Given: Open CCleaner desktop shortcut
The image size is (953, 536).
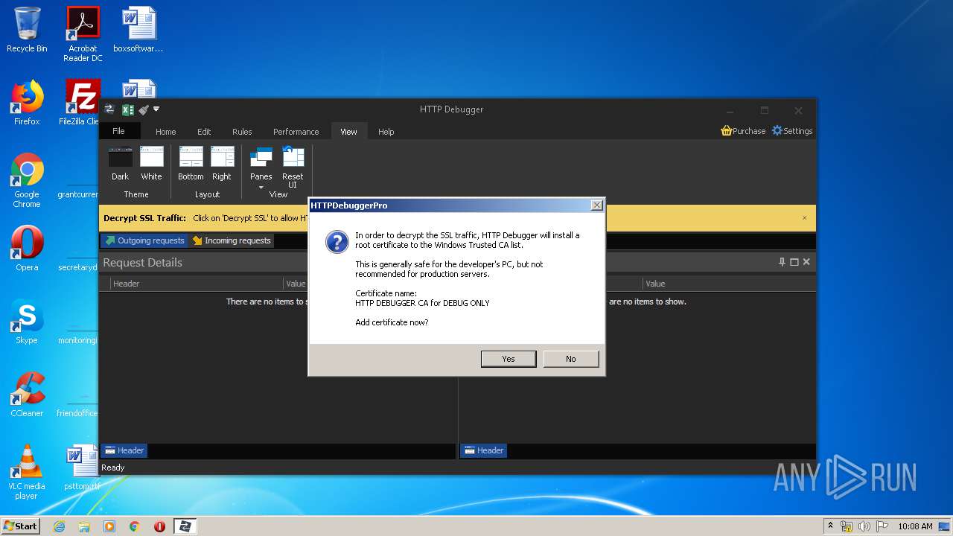Looking at the screenshot, I should click(x=27, y=395).
